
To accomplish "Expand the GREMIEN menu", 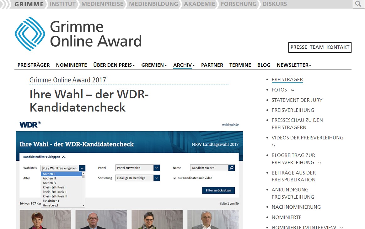I will point(154,65).
